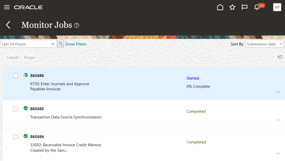Image resolution: width=285 pixels, height=161 pixels.
Task: Open the Sort By Submission date dropdown
Action: coord(264,44)
